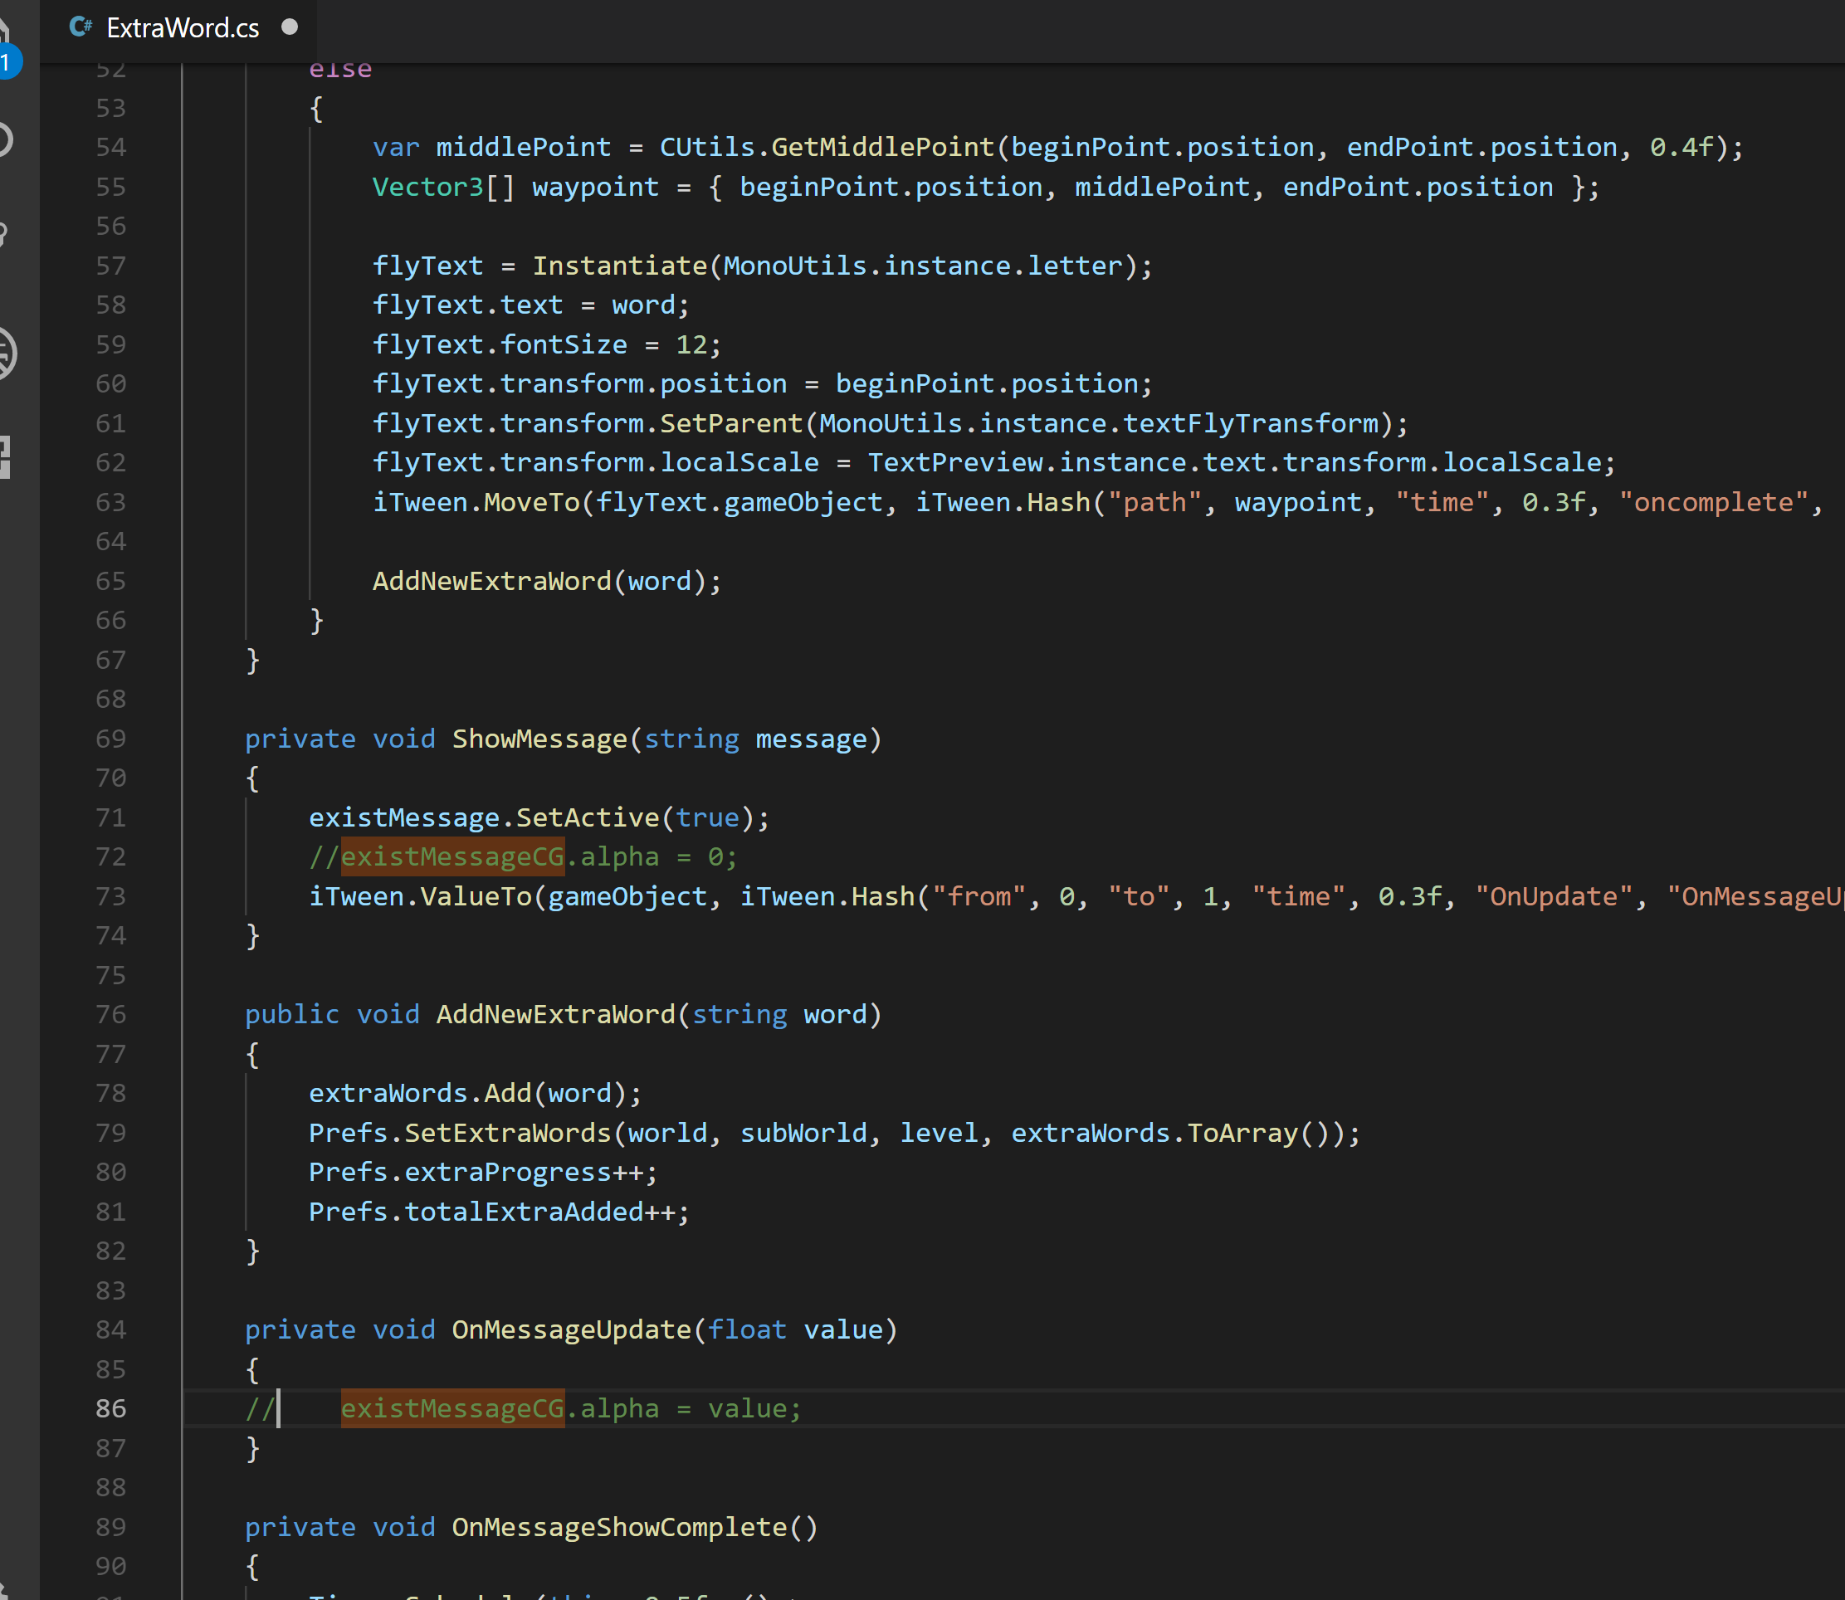This screenshot has height=1600, width=1845.
Task: Click line number 86 in the gutter
Action: click(110, 1408)
